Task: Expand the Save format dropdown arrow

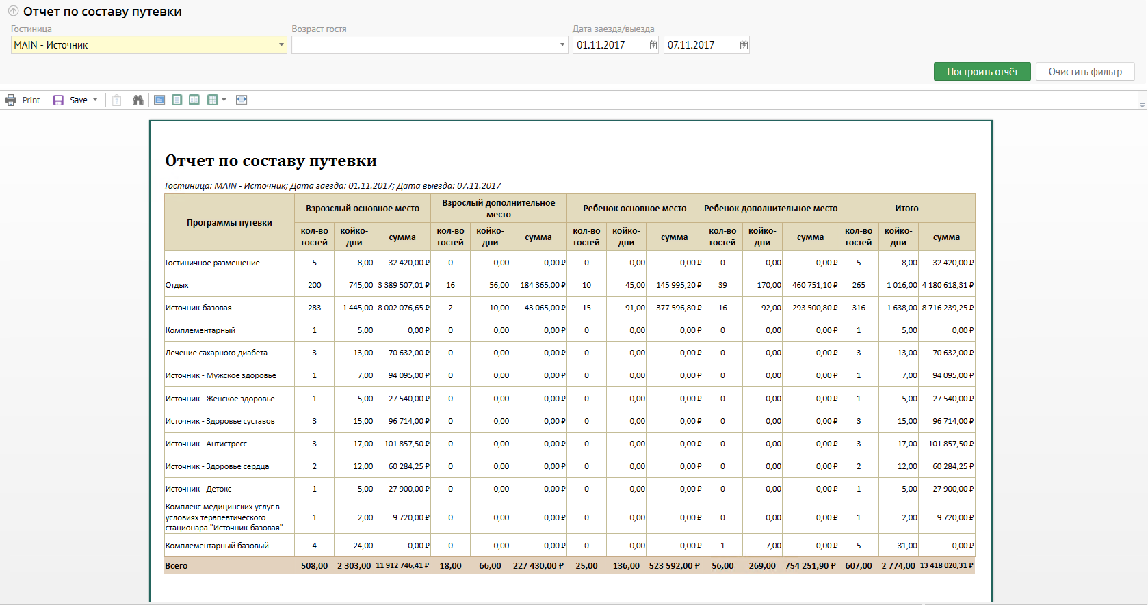Action: pos(95,100)
